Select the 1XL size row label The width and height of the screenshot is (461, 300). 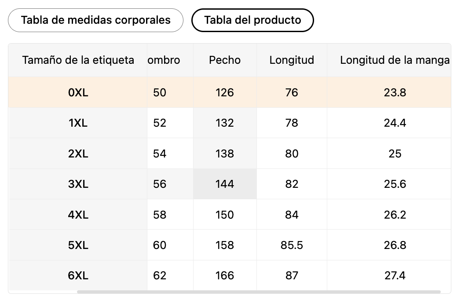click(78, 123)
